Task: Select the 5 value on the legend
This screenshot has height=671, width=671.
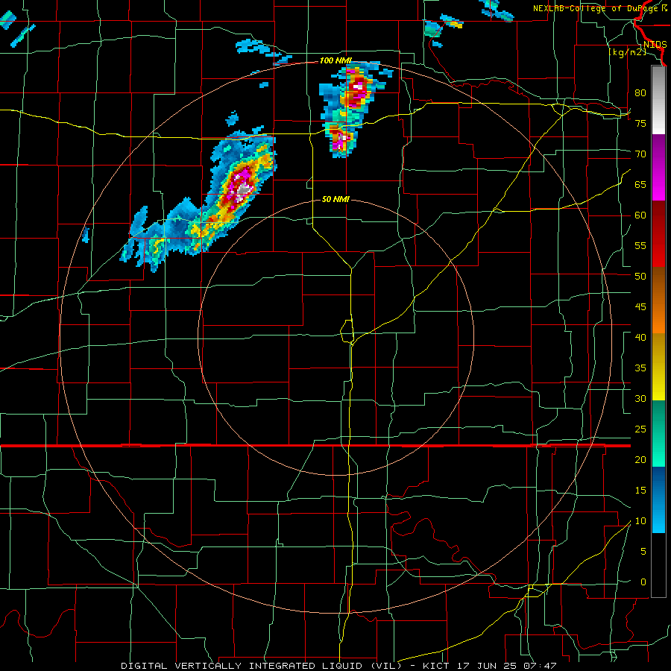Action: [643, 551]
